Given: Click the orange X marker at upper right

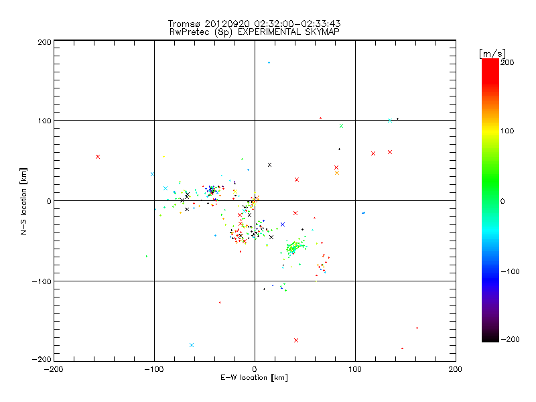Looking at the screenshot, I should click(337, 173).
